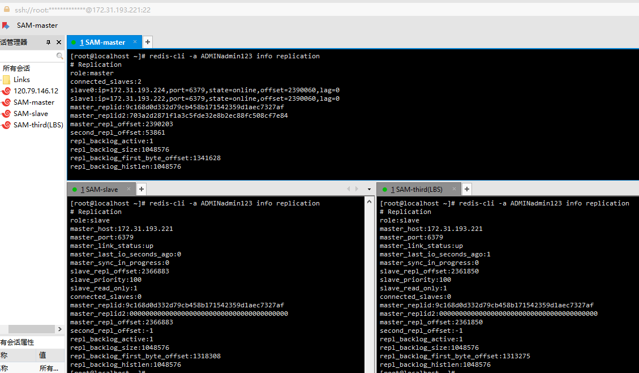Click scroll up arrow in SAM-slave terminal
This screenshot has height=373, width=639.
pyautogui.click(x=369, y=202)
